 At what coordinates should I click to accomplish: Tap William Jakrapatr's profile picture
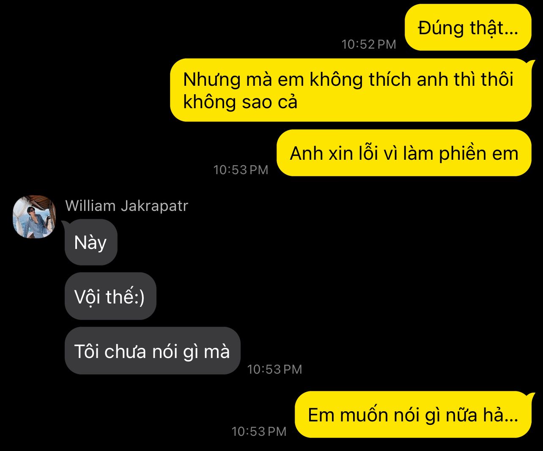pyautogui.click(x=34, y=217)
